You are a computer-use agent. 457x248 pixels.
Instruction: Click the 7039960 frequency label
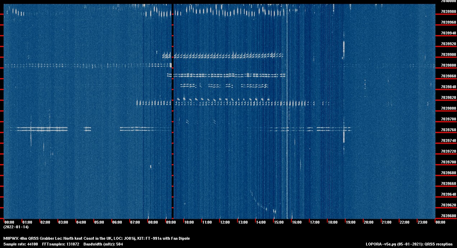tap(448, 22)
